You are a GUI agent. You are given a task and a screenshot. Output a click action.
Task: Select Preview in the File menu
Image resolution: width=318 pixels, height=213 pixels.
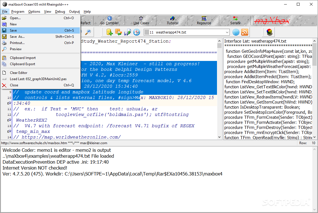(x=40, y=49)
